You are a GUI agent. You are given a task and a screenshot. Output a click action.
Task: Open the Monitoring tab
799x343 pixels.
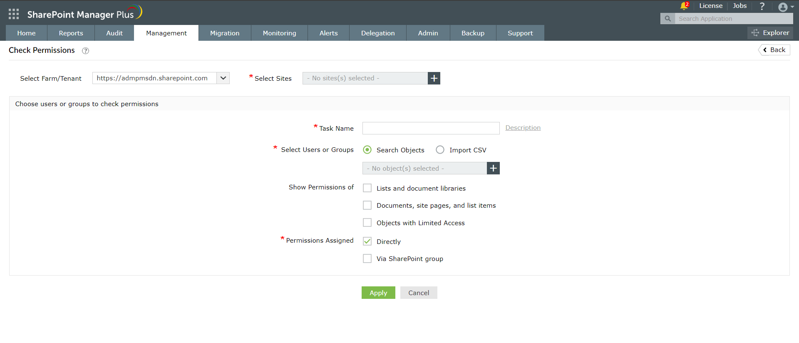click(x=279, y=33)
